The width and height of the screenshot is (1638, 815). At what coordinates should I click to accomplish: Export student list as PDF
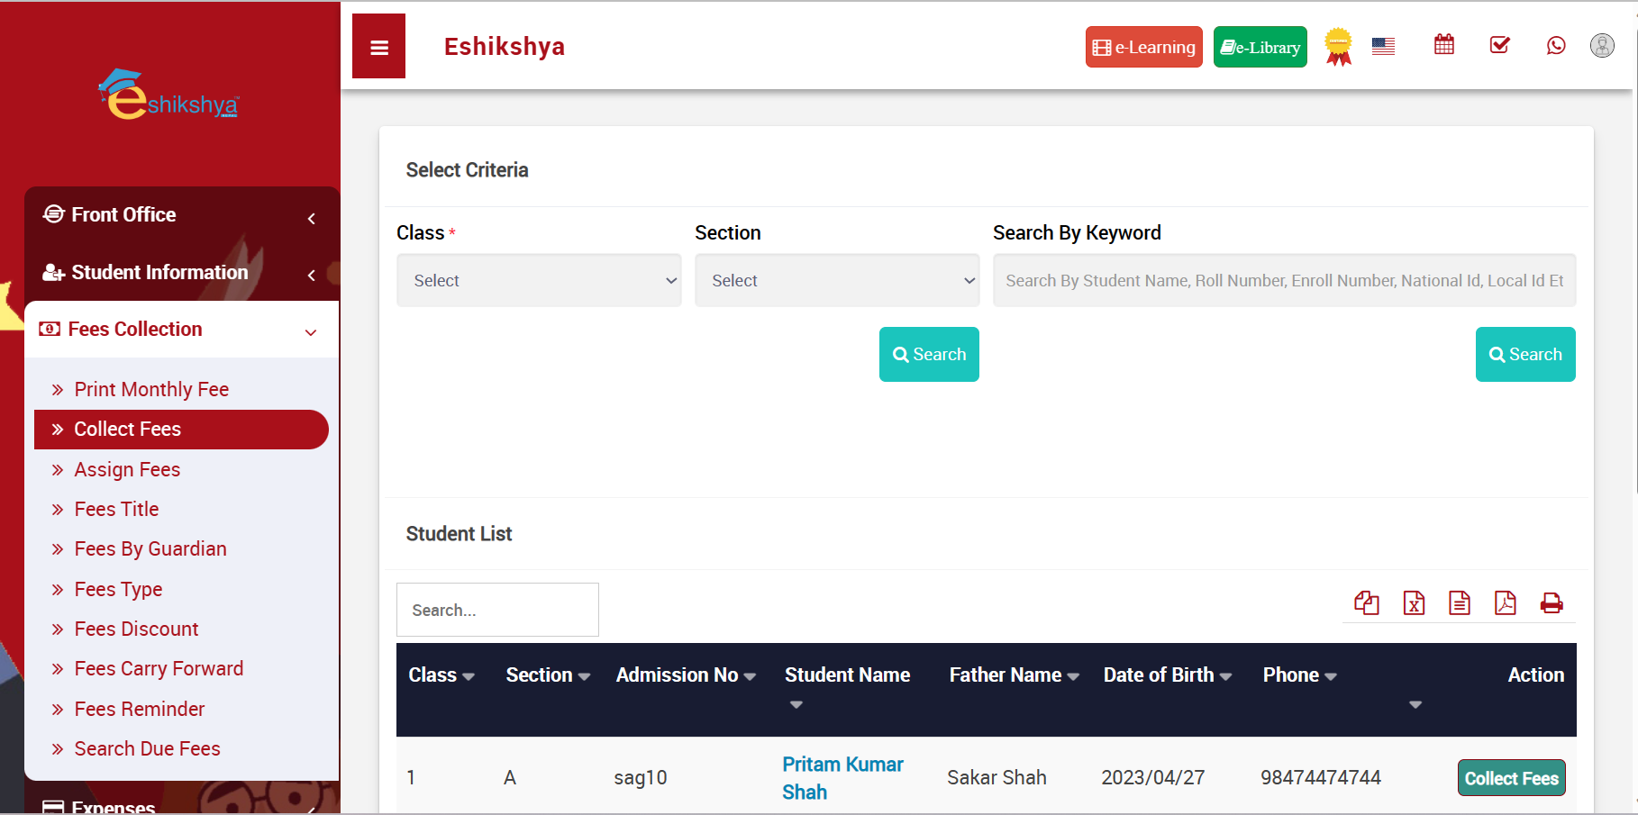click(1505, 602)
